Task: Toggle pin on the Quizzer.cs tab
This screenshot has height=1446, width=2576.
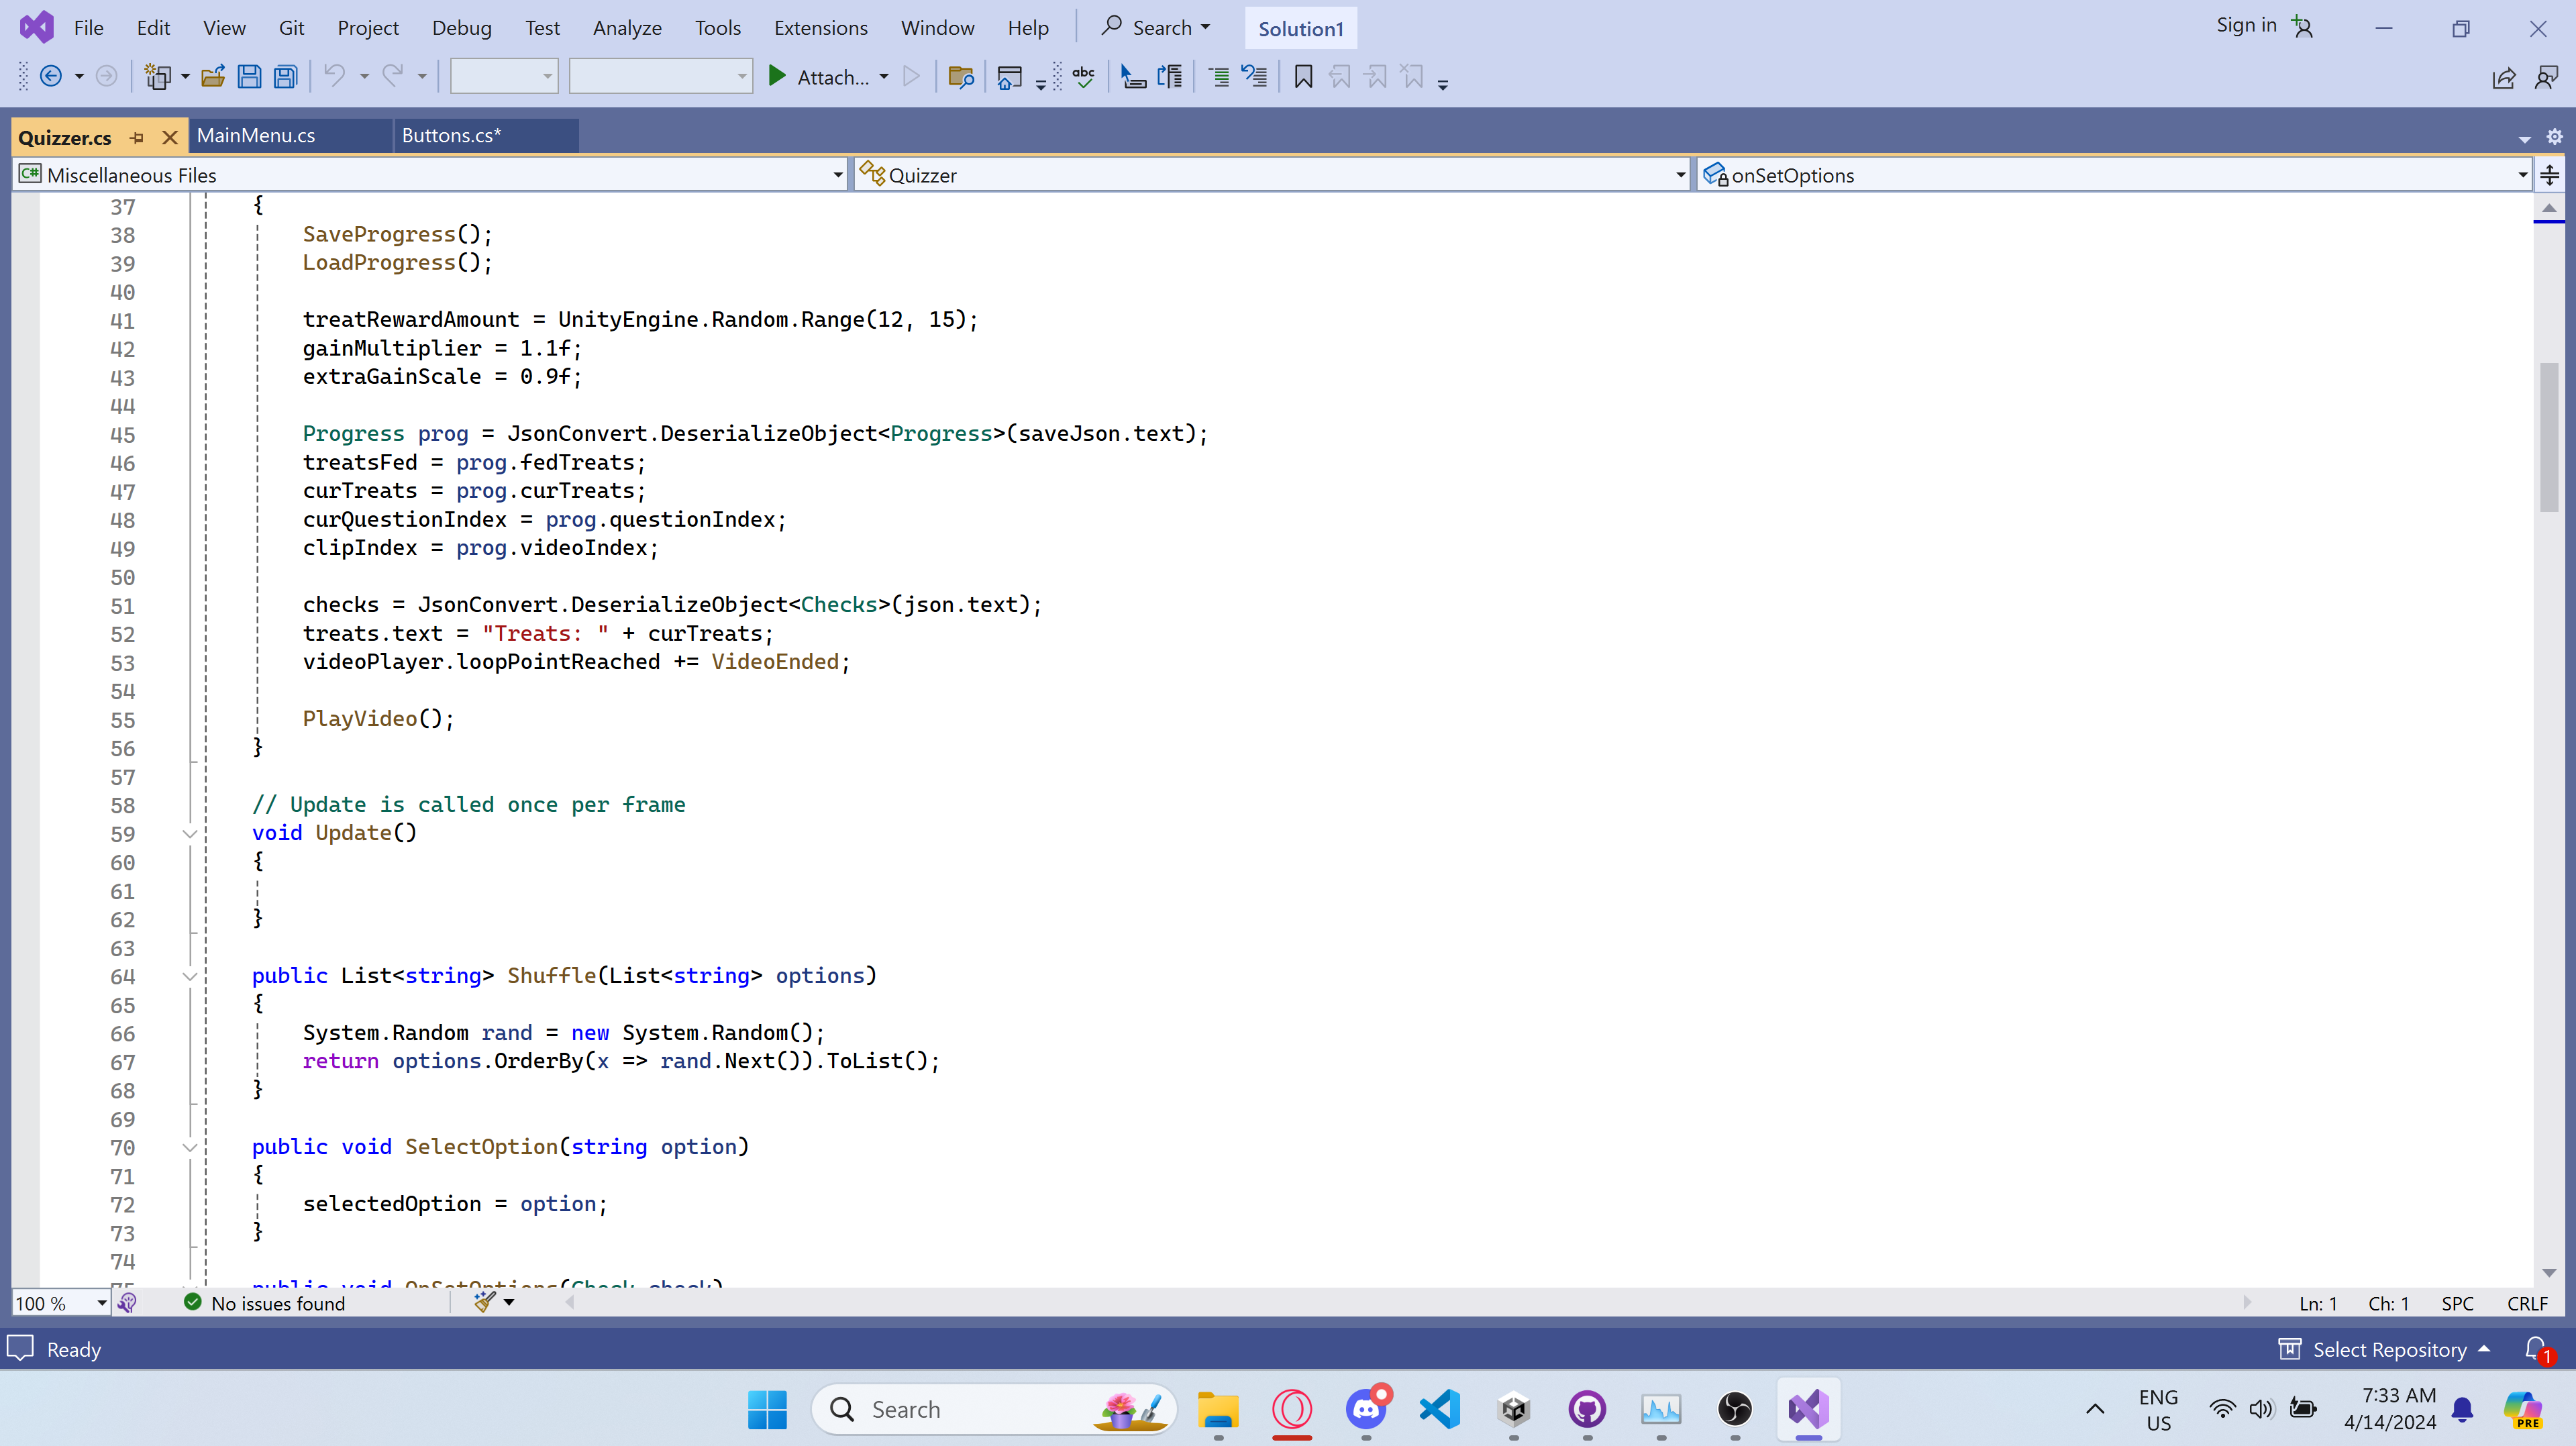Action: pos(137,137)
